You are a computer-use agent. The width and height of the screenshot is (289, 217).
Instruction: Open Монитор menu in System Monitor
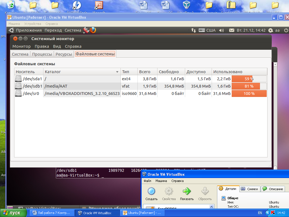tap(21, 46)
